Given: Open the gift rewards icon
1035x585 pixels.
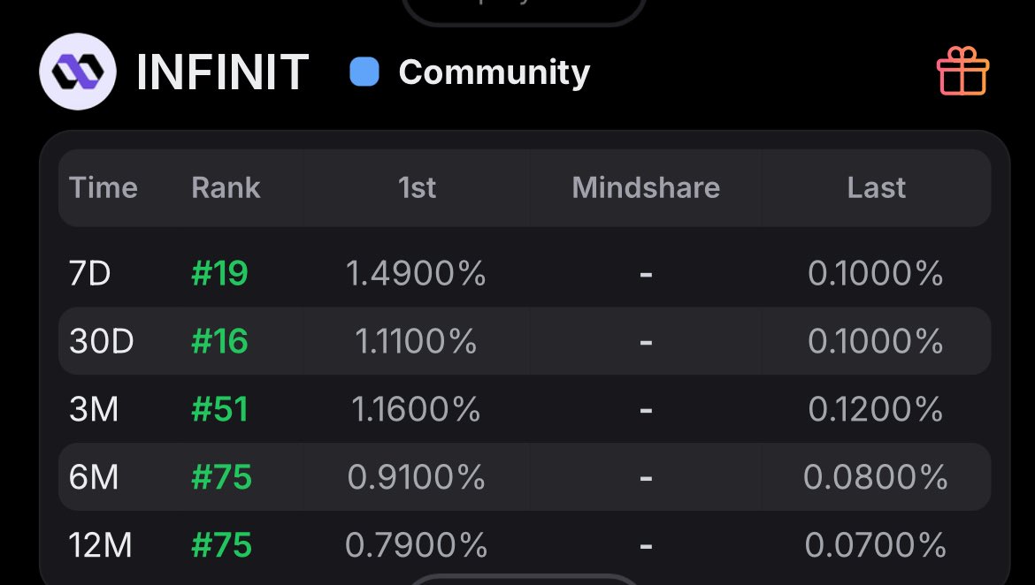Looking at the screenshot, I should click(962, 72).
